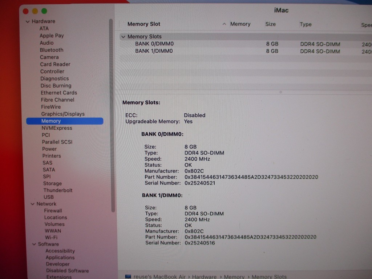The height and width of the screenshot is (279, 372).
Task: Select BANK 0/DIMM0 table row
Action: point(246,44)
